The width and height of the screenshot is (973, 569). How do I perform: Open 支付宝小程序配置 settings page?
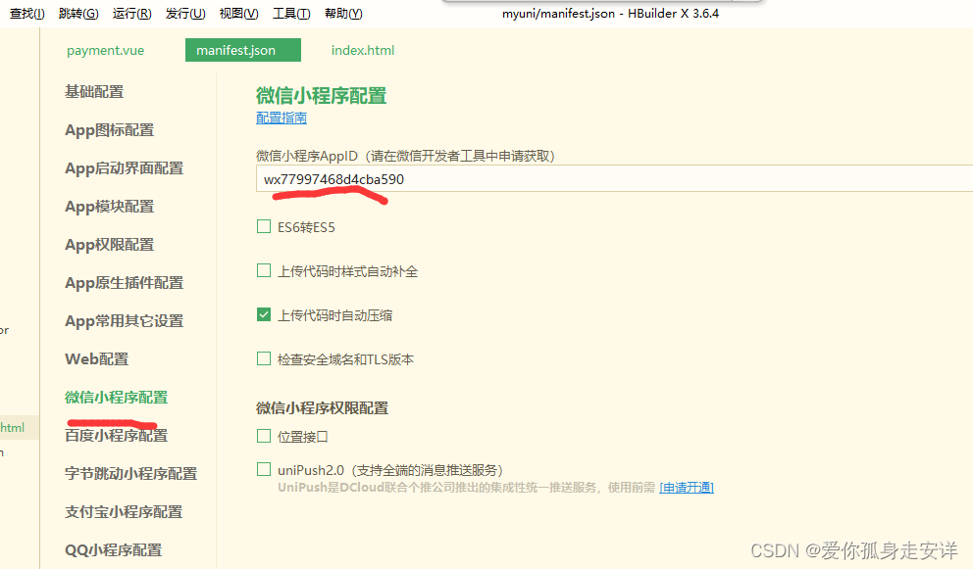tap(117, 511)
